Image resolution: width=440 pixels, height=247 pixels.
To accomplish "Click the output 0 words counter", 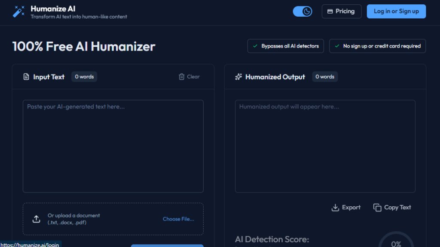I will pyautogui.click(x=325, y=77).
